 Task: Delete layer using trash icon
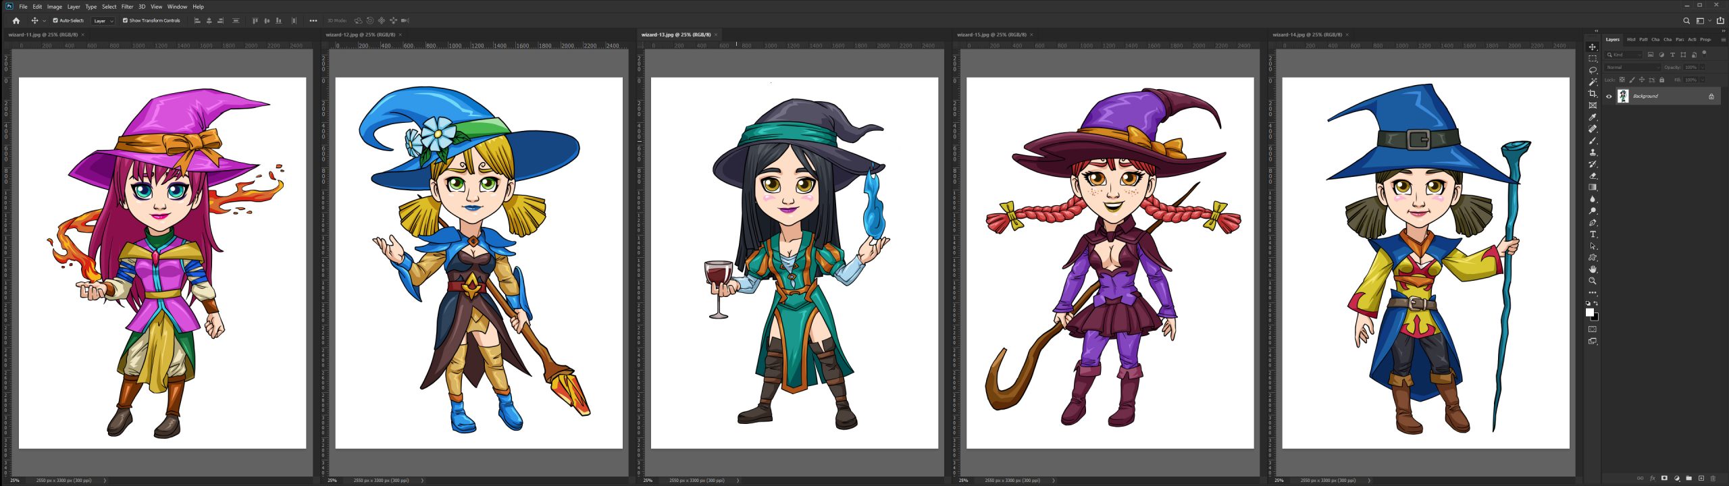tap(1713, 478)
